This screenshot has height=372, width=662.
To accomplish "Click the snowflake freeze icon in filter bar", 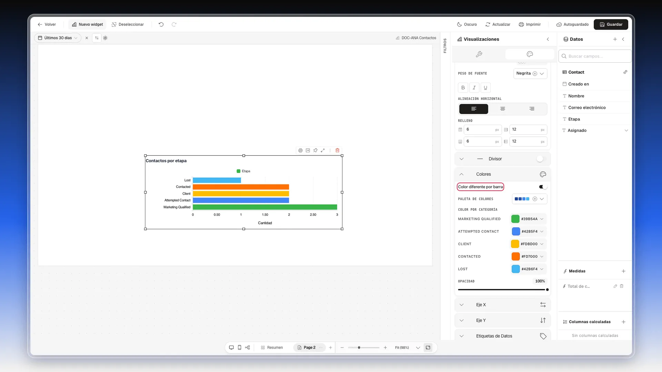I will [106, 38].
